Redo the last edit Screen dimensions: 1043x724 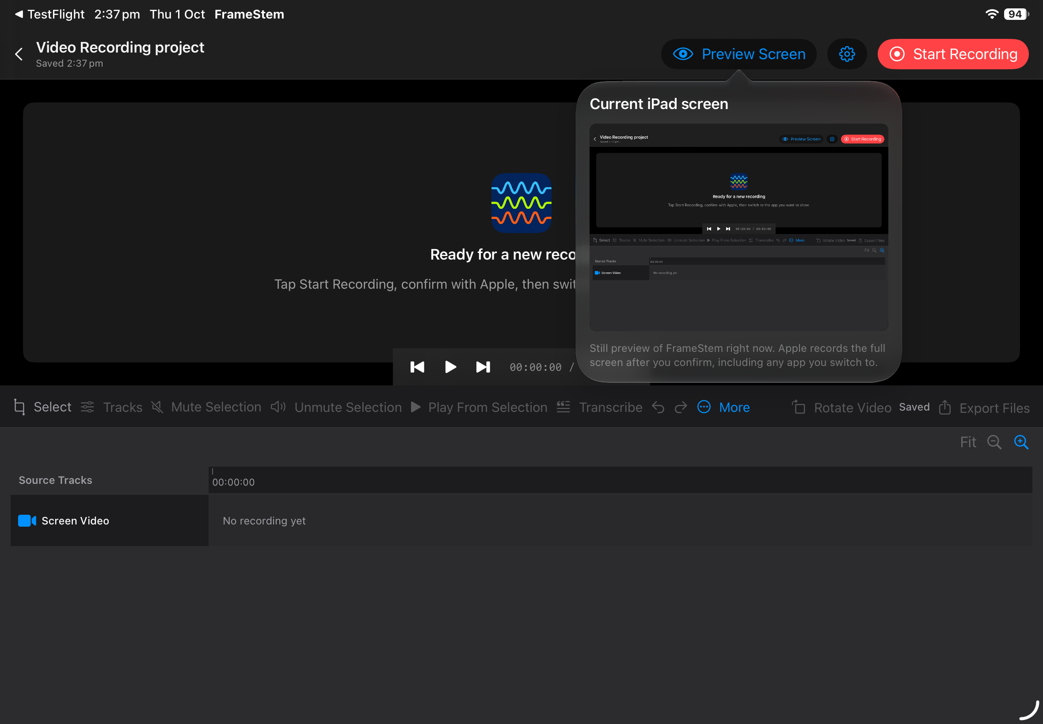tap(681, 407)
